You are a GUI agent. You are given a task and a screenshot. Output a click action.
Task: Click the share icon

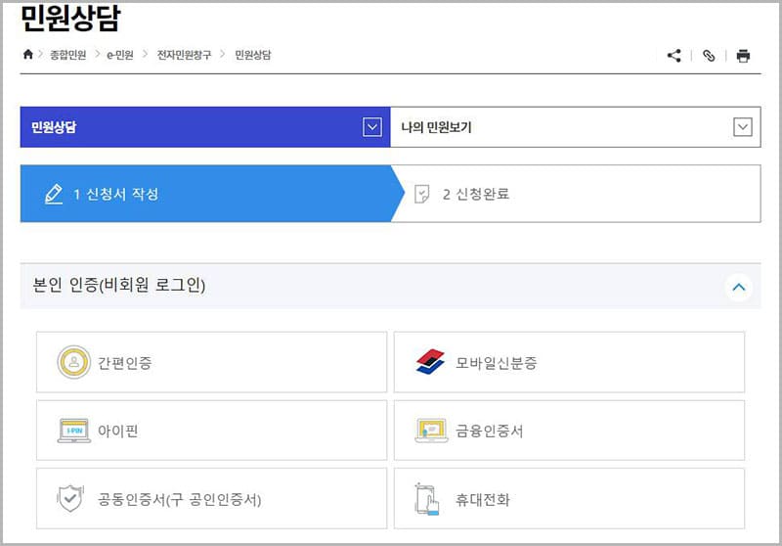pyautogui.click(x=673, y=56)
